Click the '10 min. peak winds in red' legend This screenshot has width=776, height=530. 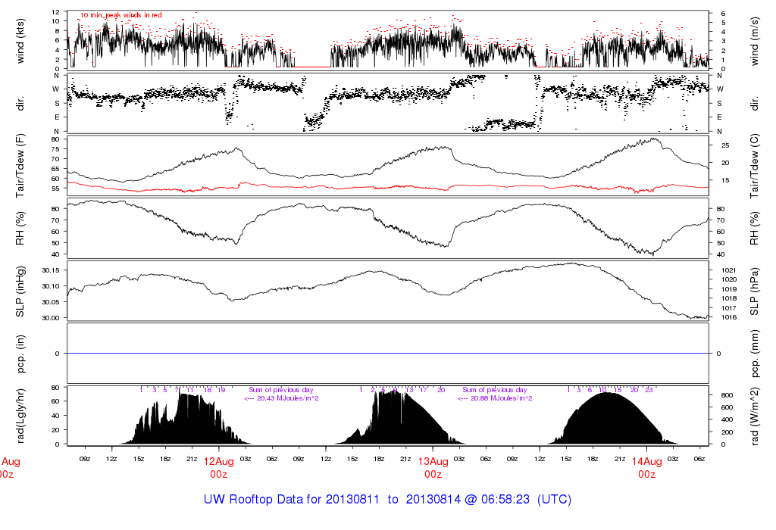[120, 14]
